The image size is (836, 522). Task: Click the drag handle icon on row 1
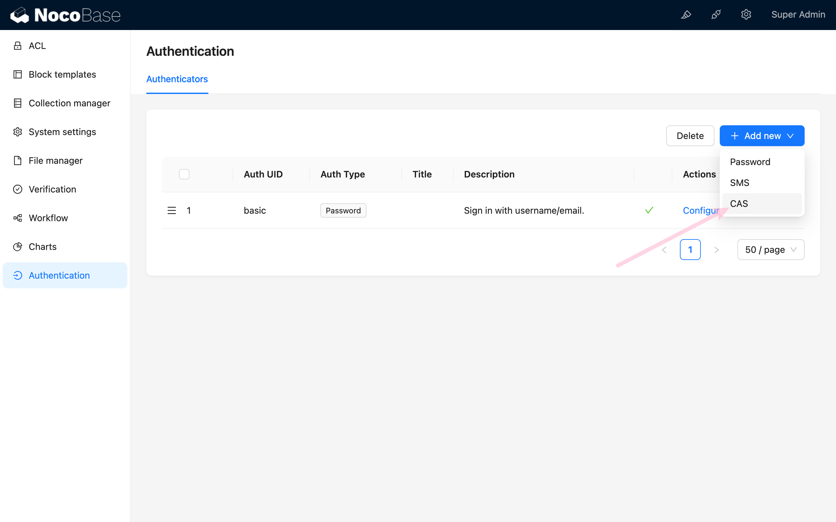[172, 210]
